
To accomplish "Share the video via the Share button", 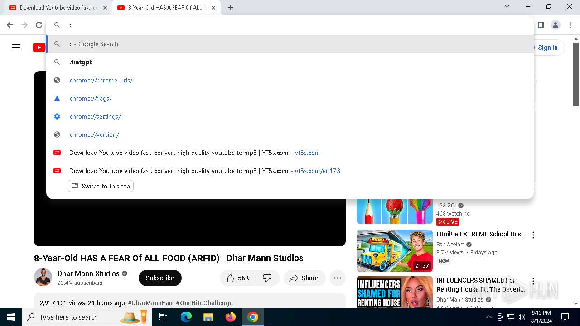I will coord(304,278).
